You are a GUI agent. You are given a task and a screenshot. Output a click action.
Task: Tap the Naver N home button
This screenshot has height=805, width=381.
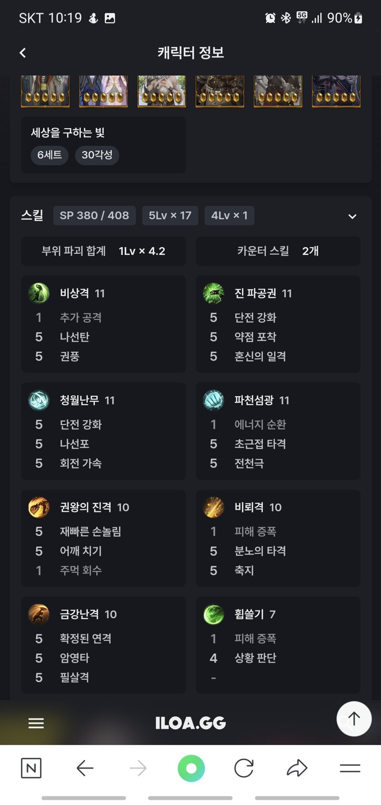pyautogui.click(x=31, y=768)
